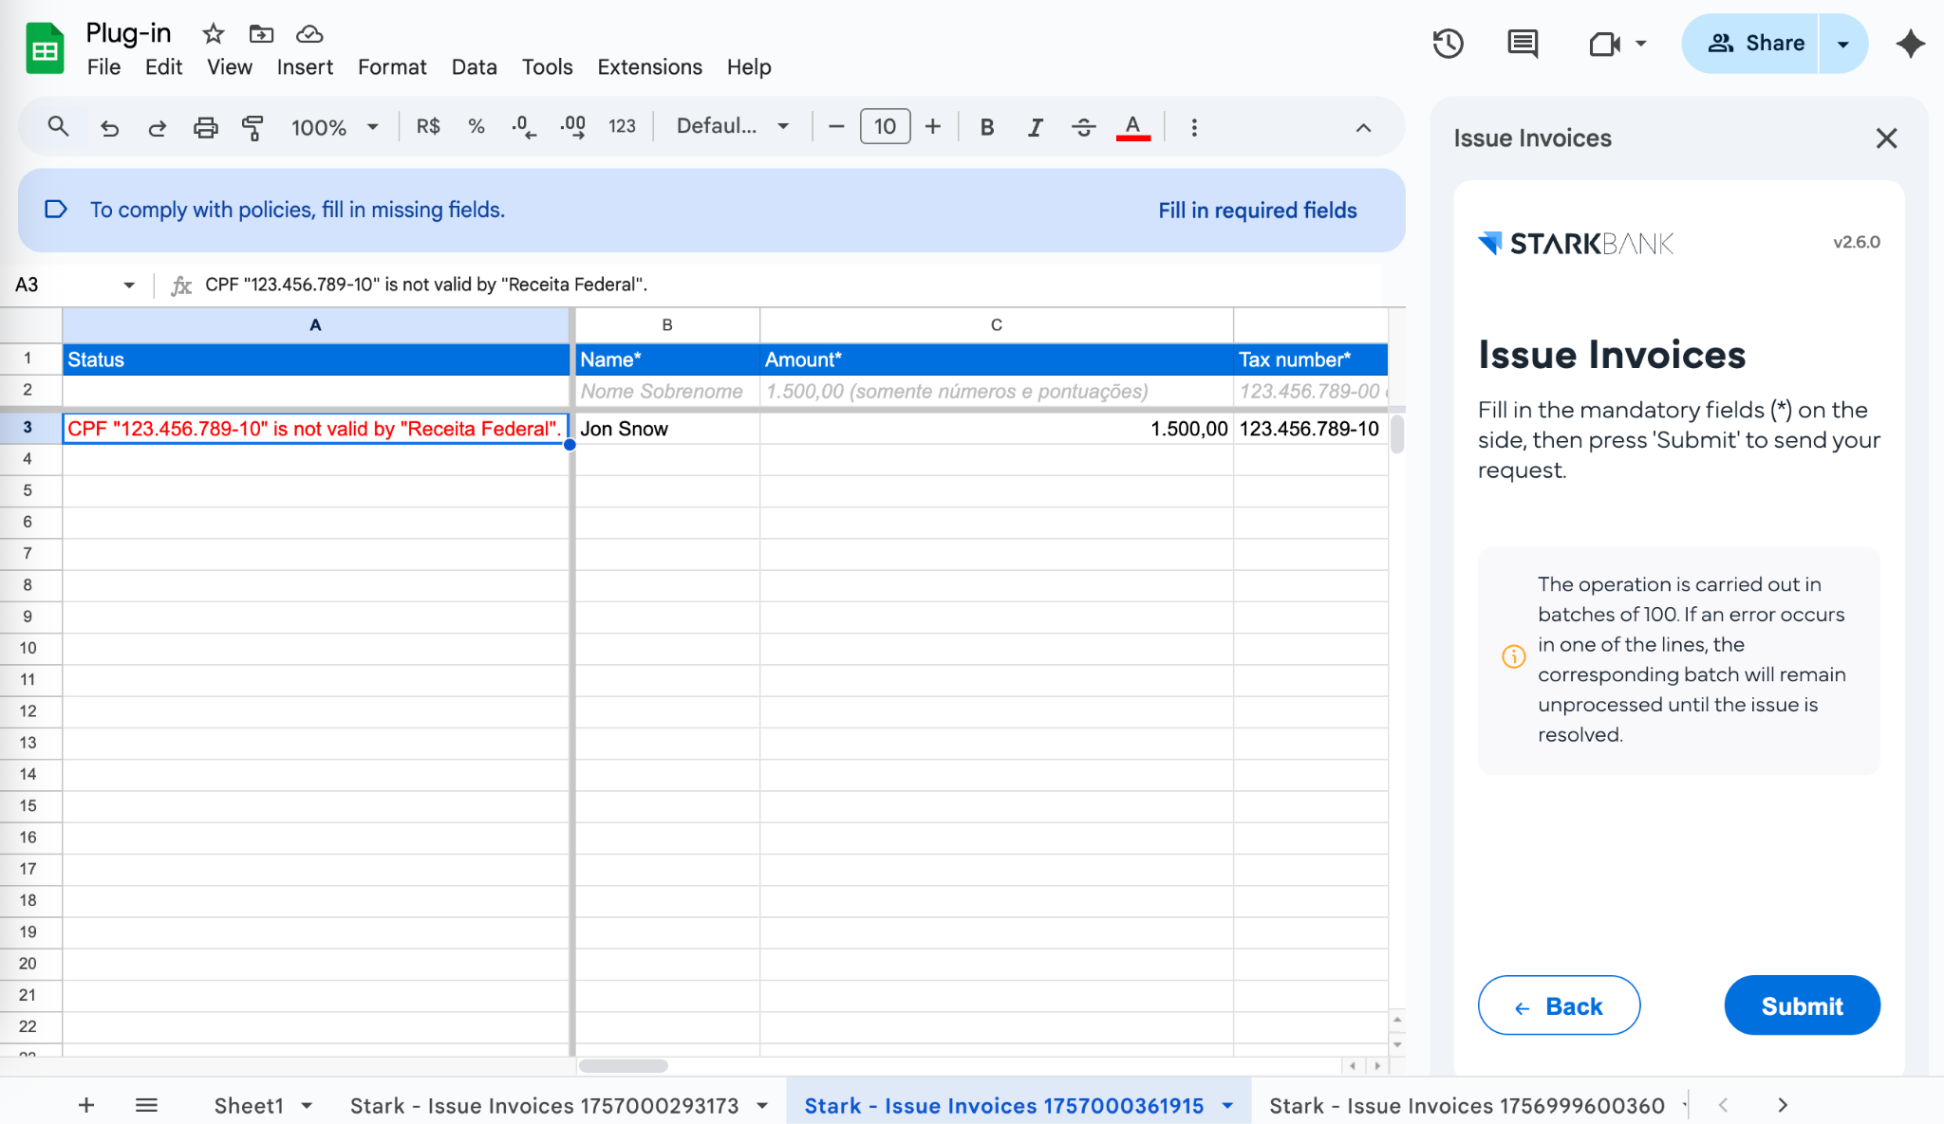
Task: Toggle italic formatting
Action: click(x=1035, y=127)
